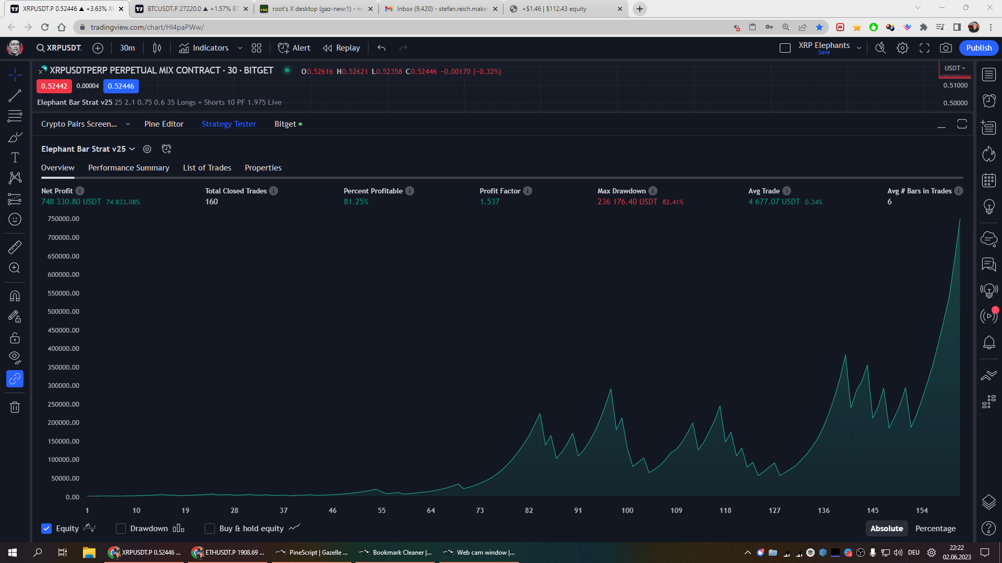Click the trash remove objects icon

[15, 407]
